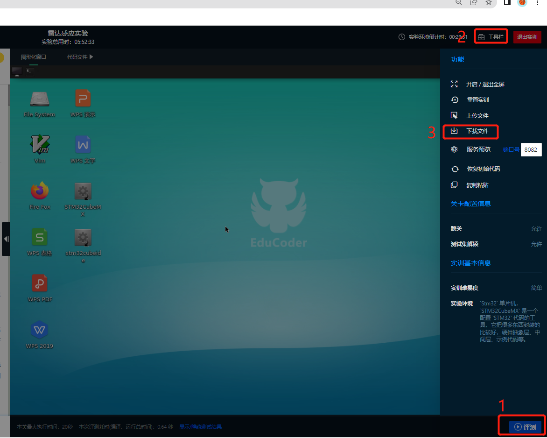Click the 实训基本信息 heading
This screenshot has height=438, width=547.
tap(470, 263)
